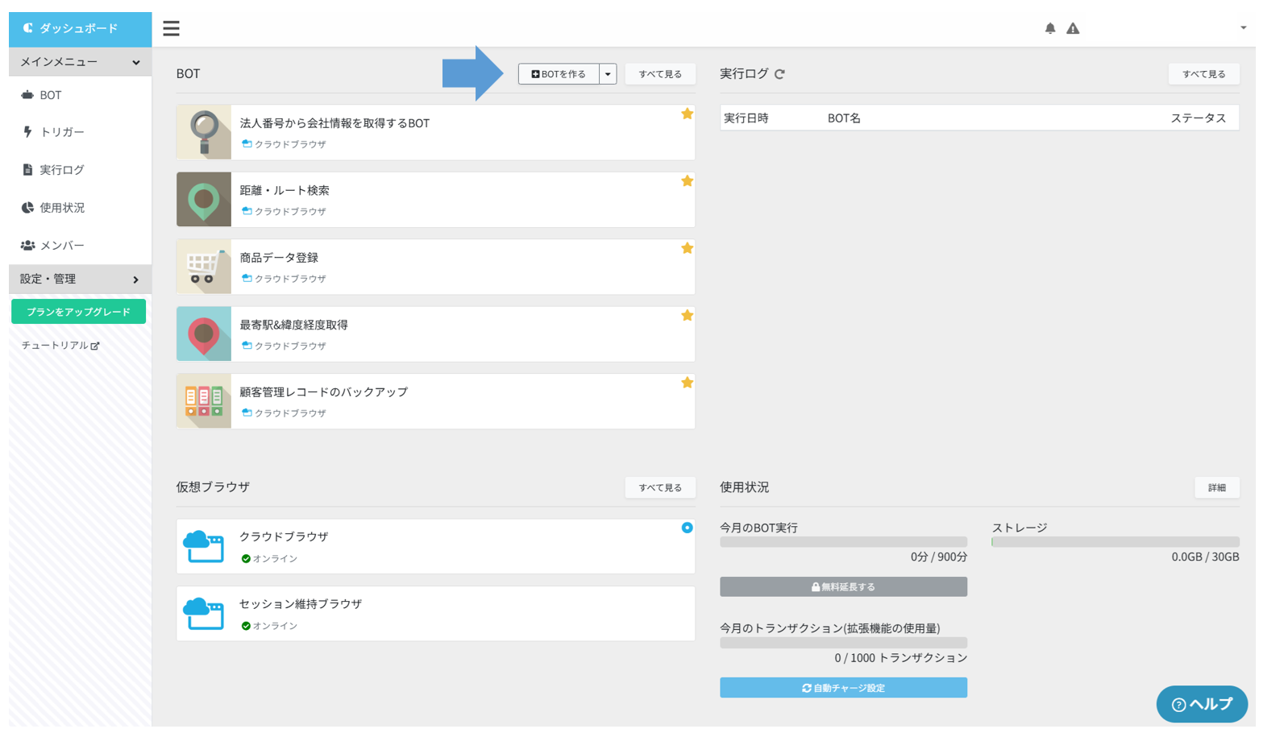
Task: Click 無料延長する under 今月のBOT実行
Action: tap(843, 586)
